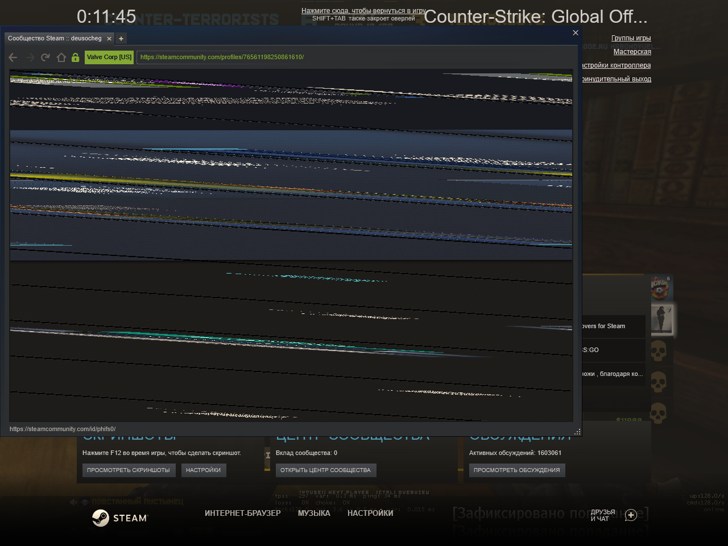Screen dimensions: 728x546
Task: Close the 'Сообщество Steam :: deusocheg' tab
Action: click(x=109, y=39)
